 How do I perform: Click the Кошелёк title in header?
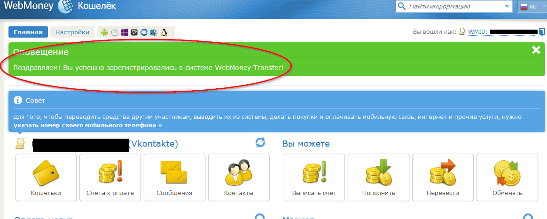(97, 6)
